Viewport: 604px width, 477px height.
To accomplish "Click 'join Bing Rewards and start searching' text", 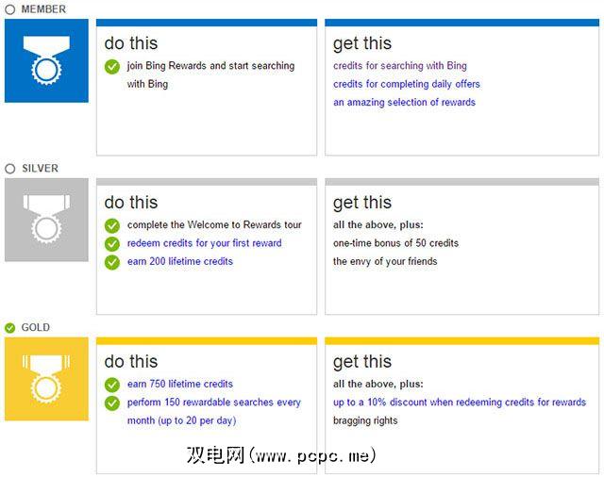I will click(210, 66).
